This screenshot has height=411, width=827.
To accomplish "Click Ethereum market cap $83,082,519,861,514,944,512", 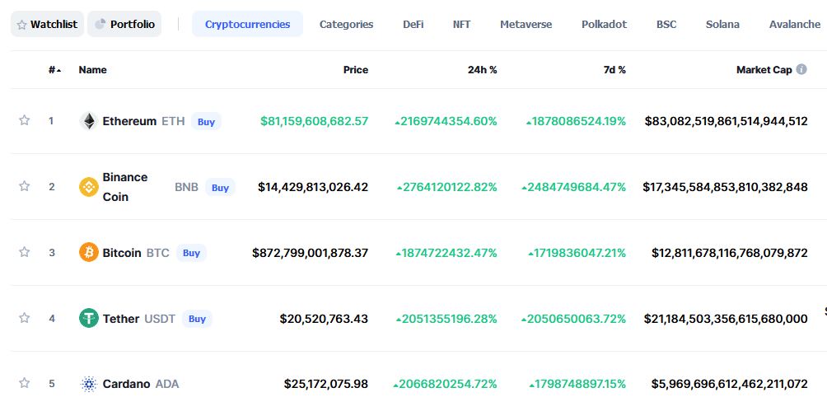I will pos(727,121).
